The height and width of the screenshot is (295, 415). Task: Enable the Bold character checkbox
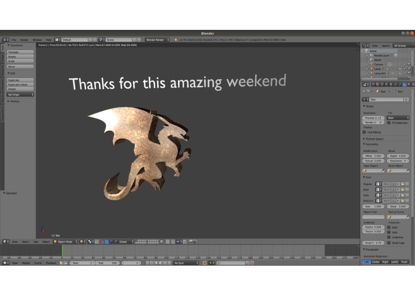coord(389,227)
